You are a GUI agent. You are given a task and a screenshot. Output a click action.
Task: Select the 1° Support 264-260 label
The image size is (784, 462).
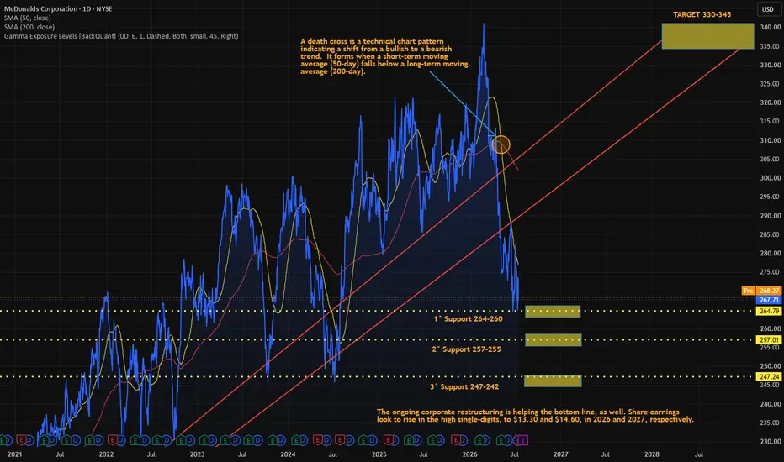(x=468, y=318)
